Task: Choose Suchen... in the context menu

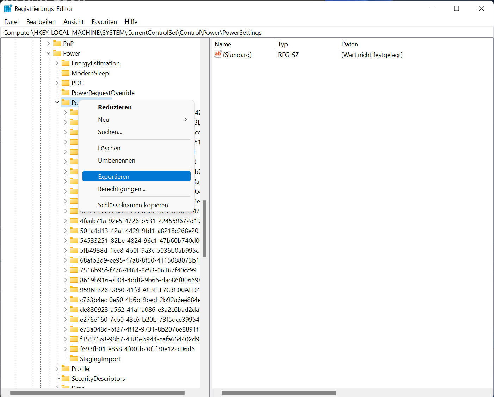Action: [x=136, y=132]
